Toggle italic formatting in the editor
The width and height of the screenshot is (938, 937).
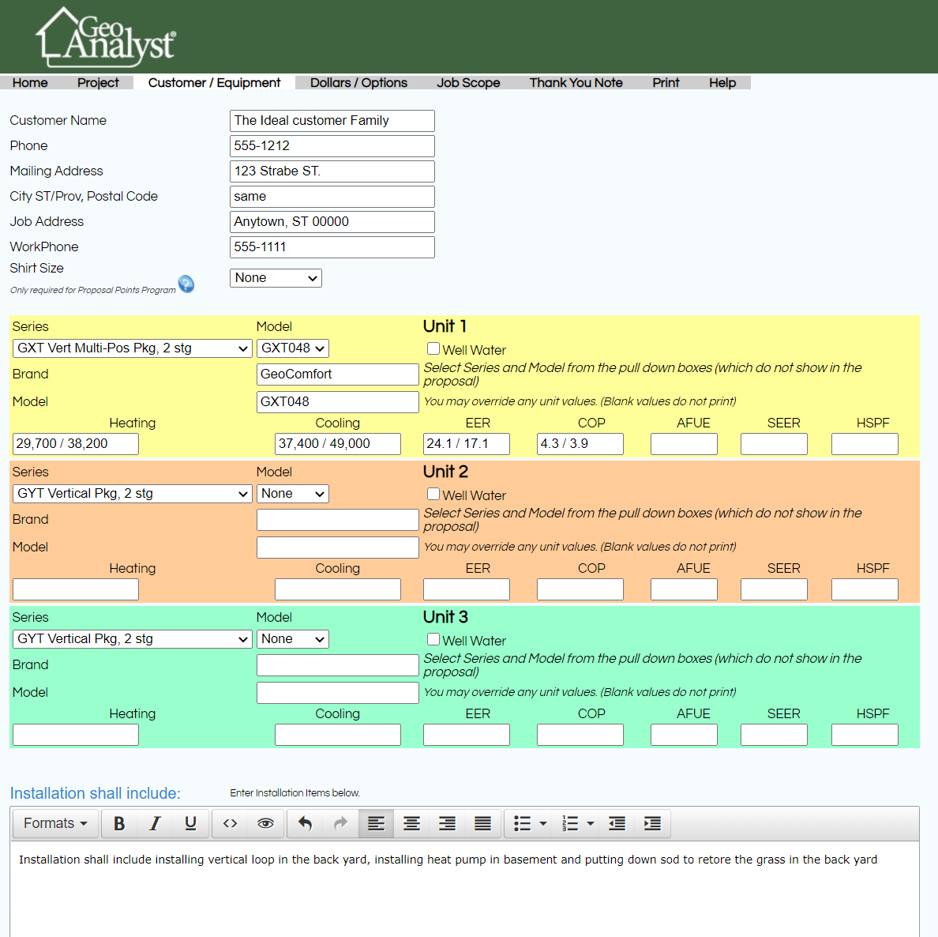click(x=155, y=824)
